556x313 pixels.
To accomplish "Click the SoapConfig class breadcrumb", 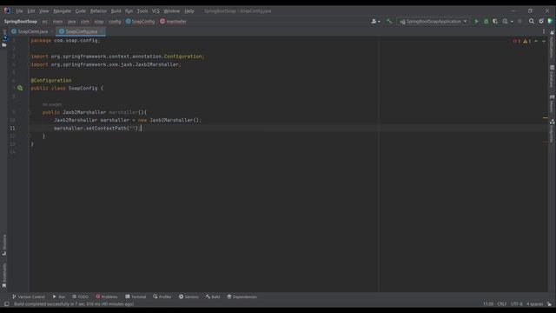I will click(x=141, y=22).
